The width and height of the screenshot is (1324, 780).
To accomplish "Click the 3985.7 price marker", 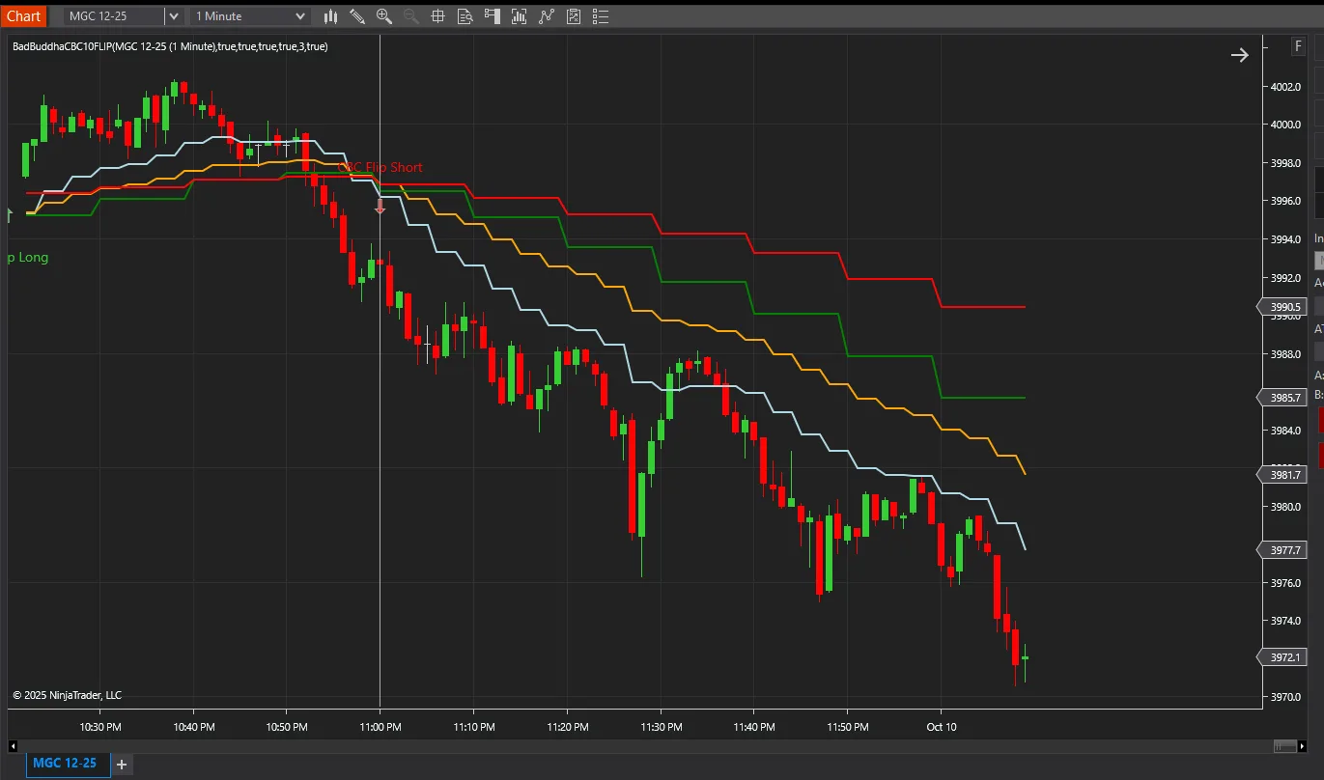I will tap(1281, 398).
